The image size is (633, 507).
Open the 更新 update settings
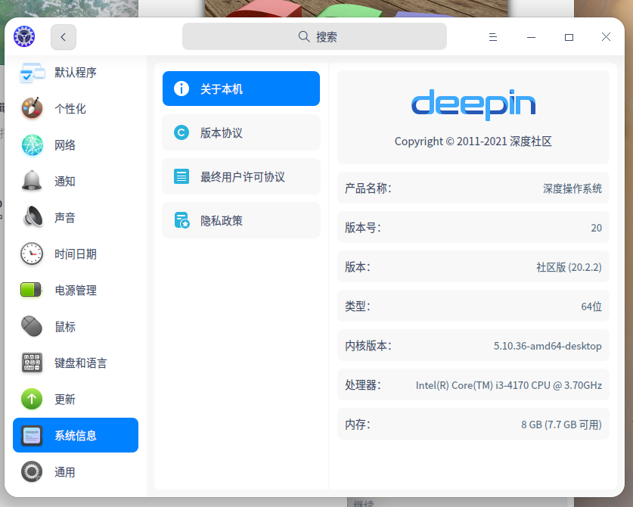[x=76, y=400]
